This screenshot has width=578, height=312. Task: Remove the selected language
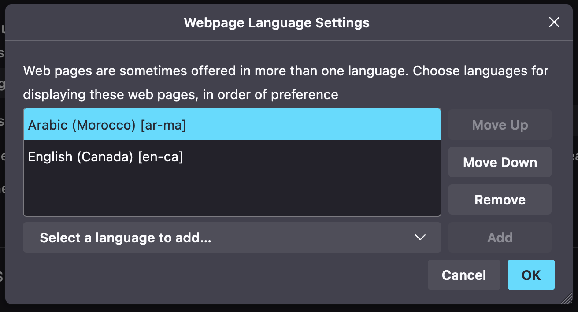(x=500, y=199)
